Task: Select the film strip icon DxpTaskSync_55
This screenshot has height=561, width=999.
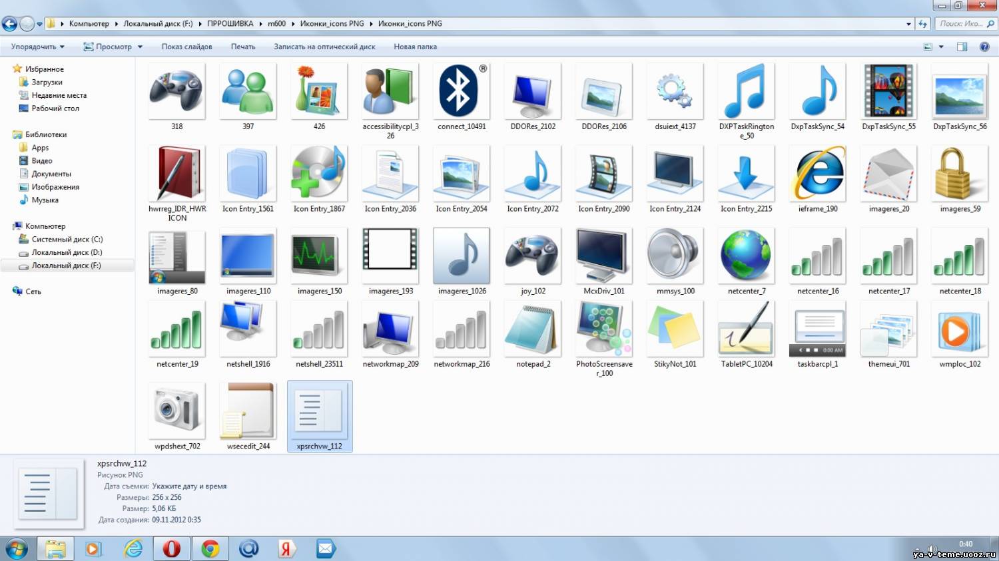Action: [x=889, y=91]
